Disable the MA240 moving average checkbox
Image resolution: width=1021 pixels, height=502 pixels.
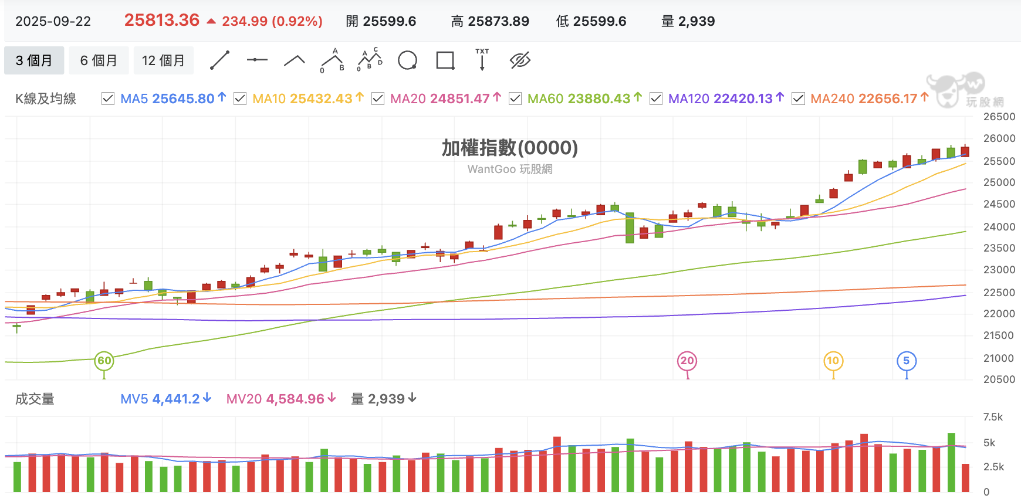pos(798,99)
